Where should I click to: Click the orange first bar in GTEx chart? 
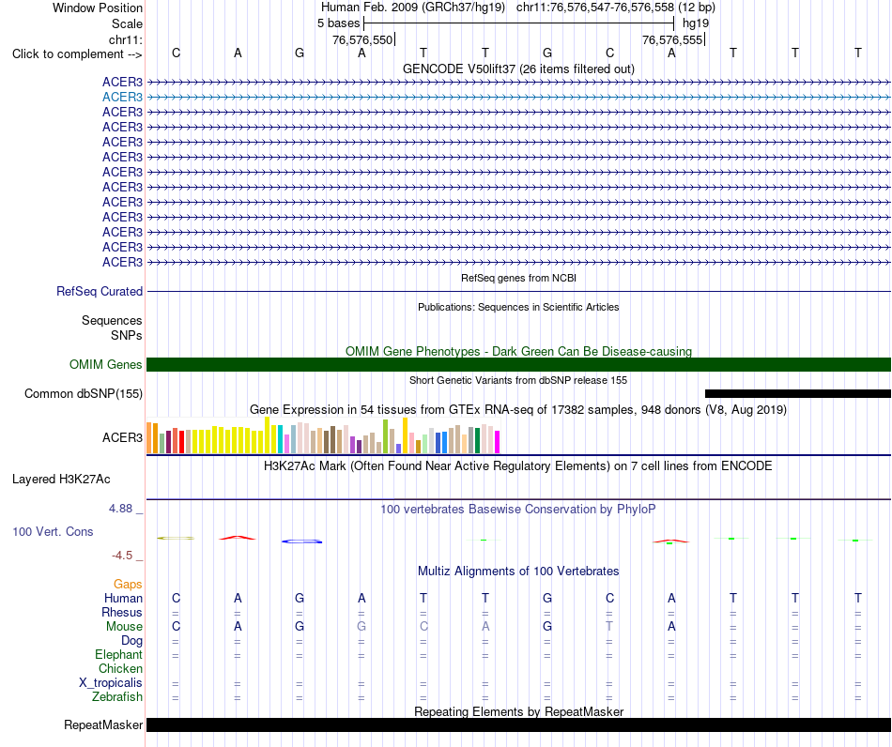click(x=149, y=437)
